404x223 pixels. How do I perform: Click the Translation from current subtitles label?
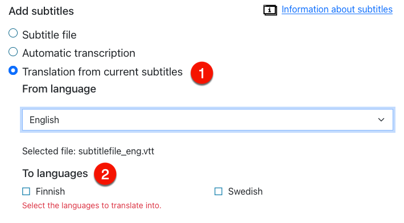(x=102, y=71)
